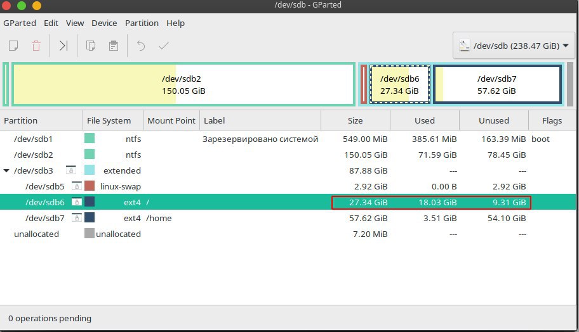This screenshot has width=579, height=332.
Task: Select the unallocated space row
Action: pos(288,234)
